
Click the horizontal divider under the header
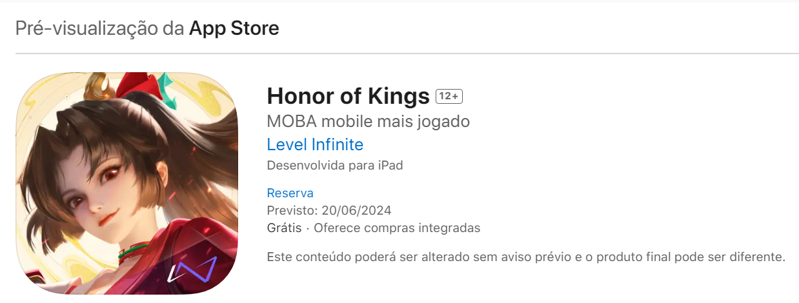click(407, 54)
